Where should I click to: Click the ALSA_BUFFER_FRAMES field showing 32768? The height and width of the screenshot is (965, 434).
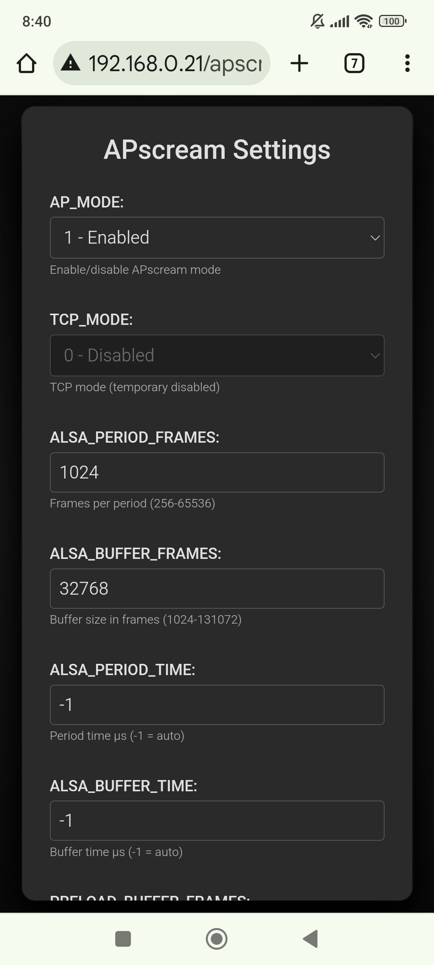tap(217, 589)
